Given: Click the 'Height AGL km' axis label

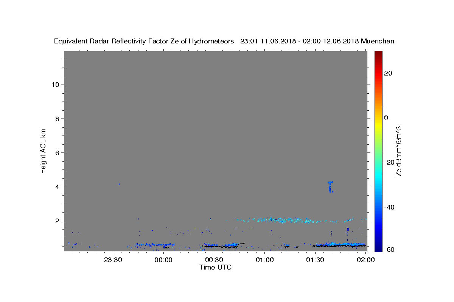Looking at the screenshot, I should coord(44,151).
